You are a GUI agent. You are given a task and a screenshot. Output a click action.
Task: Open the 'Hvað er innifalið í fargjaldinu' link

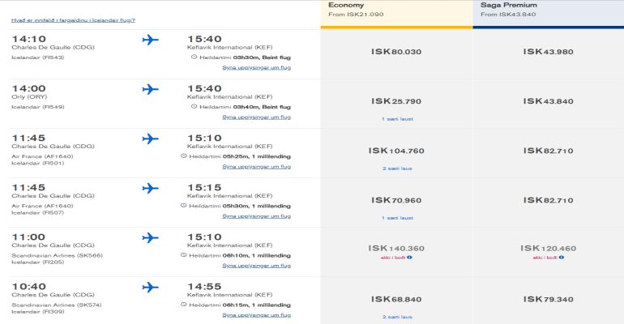point(73,19)
